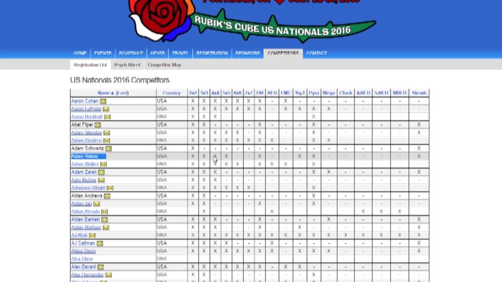Screen dimensions: 502x282
Task: Sort by the 7x7 event column
Action: point(249,93)
